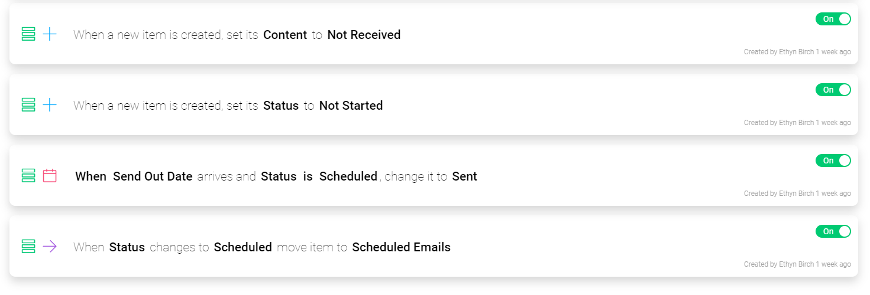Click the plus icon on the Not Started automation
Viewport: 870px width, 295px height.
pos(50,105)
